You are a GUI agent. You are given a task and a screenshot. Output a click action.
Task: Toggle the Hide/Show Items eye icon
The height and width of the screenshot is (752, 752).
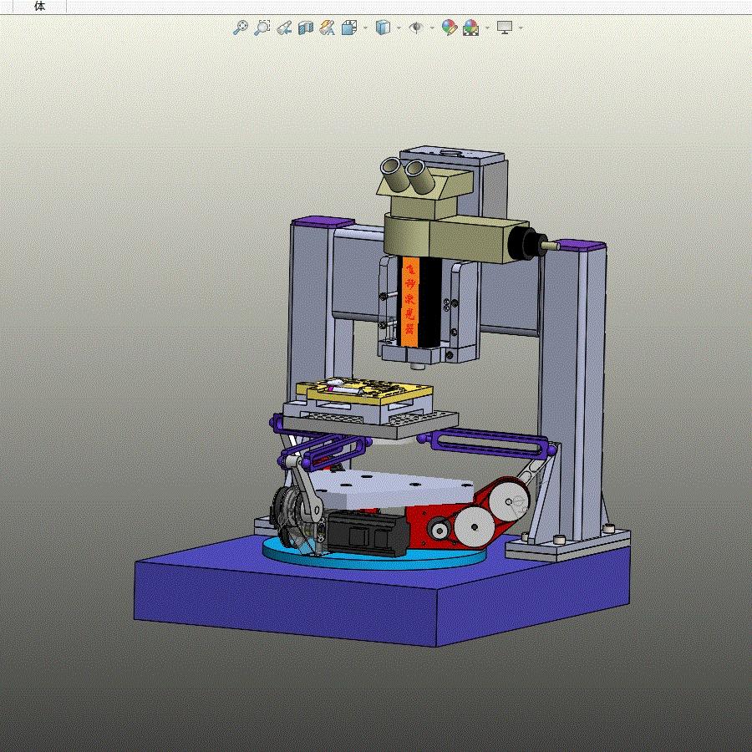click(x=416, y=28)
